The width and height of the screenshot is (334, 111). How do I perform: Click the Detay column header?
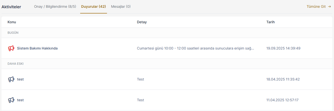click(142, 22)
